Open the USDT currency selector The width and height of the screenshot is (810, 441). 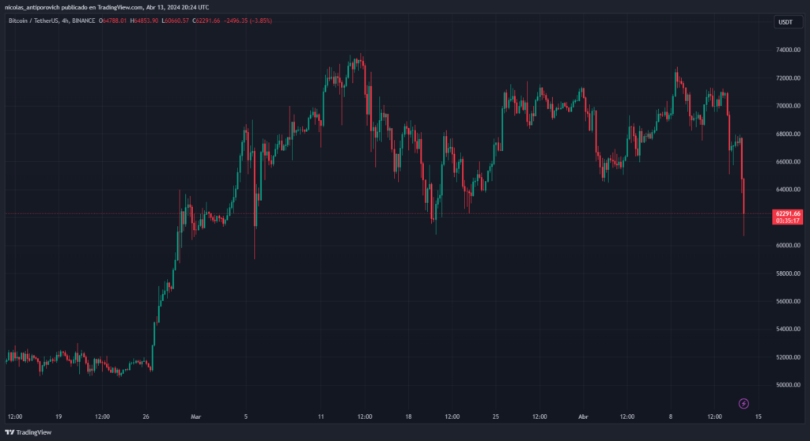coord(788,22)
